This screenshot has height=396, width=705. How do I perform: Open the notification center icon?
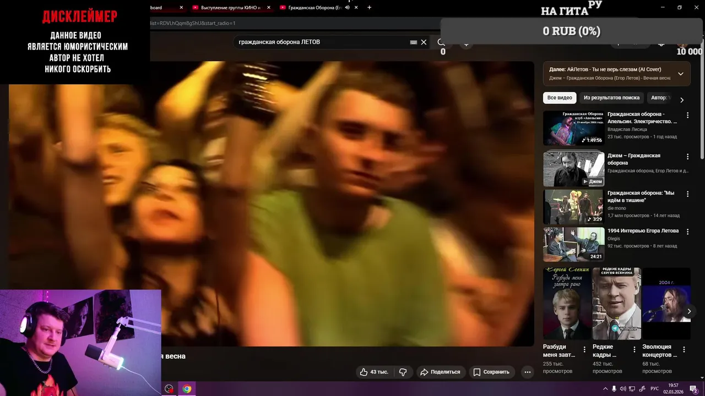694,389
